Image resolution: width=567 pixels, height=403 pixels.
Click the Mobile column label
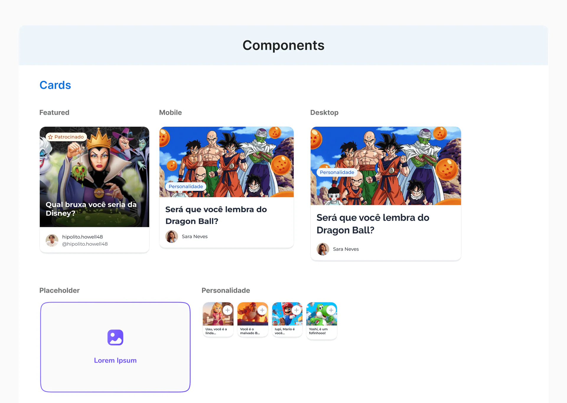click(x=170, y=112)
